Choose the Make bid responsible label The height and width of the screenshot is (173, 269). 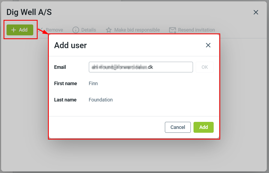point(137,30)
